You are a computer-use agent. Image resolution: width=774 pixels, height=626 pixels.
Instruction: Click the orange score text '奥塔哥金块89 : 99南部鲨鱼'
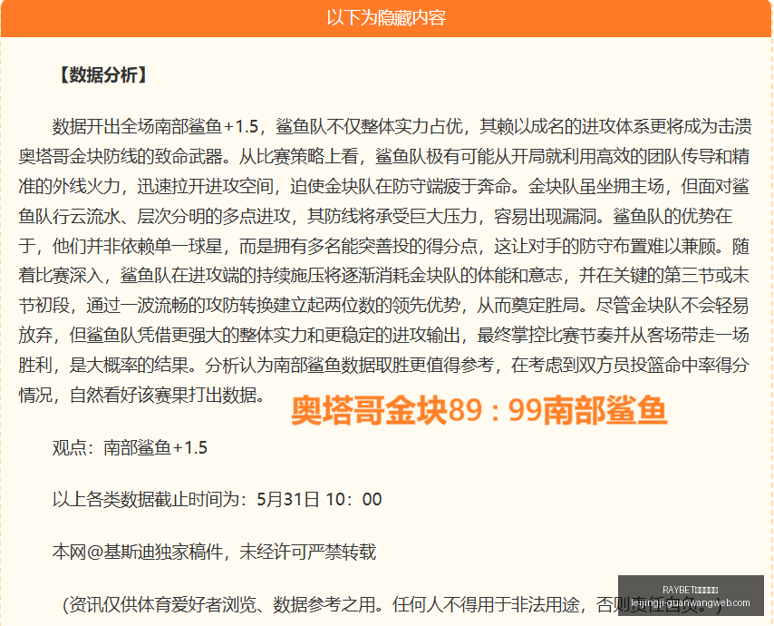click(x=479, y=411)
